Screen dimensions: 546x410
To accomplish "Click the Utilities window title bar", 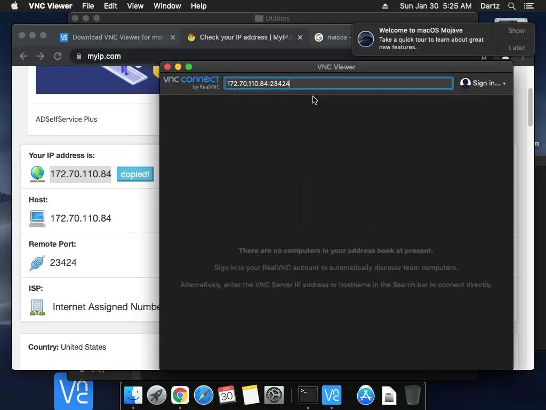I will click(x=272, y=18).
